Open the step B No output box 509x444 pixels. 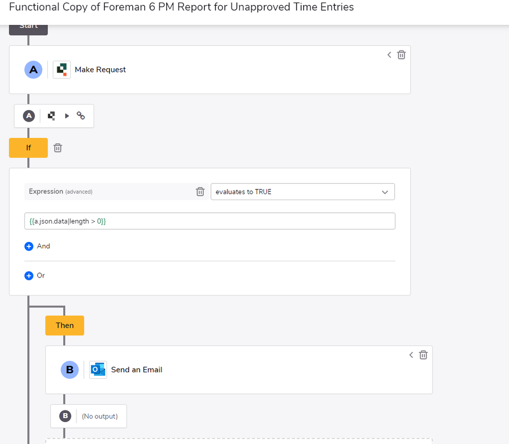89,416
